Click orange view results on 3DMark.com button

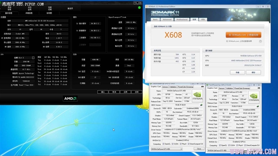tap(244, 35)
